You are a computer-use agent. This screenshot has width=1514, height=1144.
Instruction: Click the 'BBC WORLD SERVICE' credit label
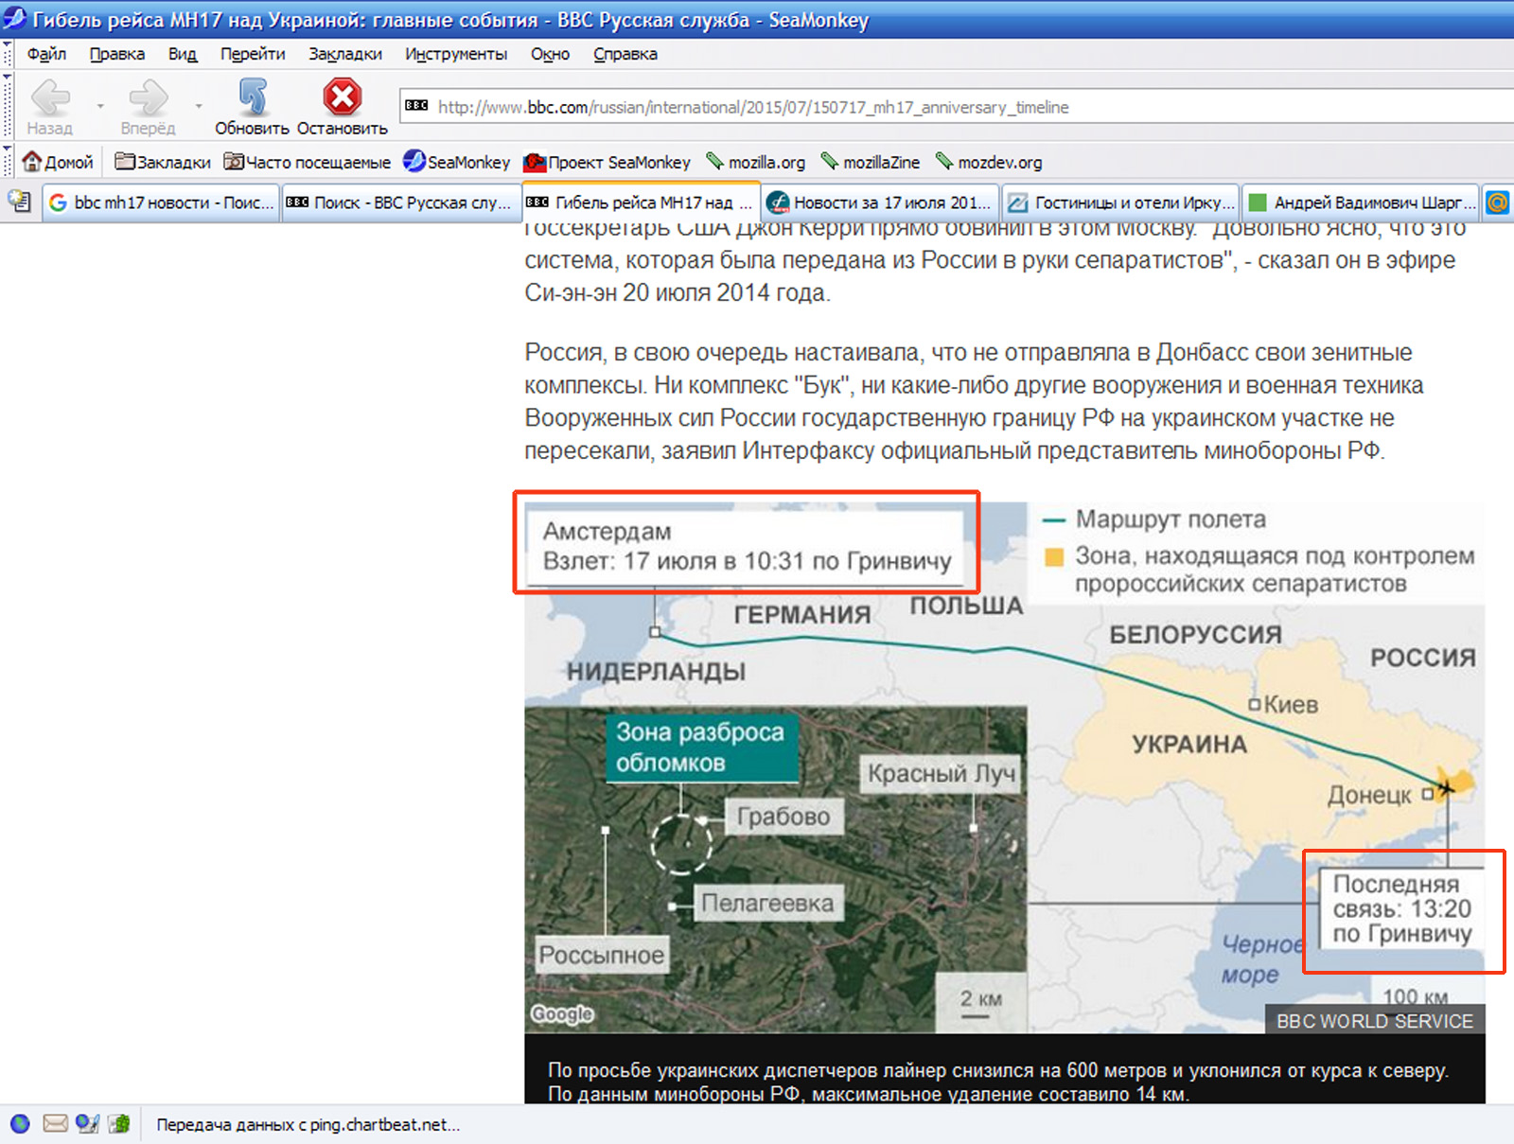pyautogui.click(x=1375, y=1021)
